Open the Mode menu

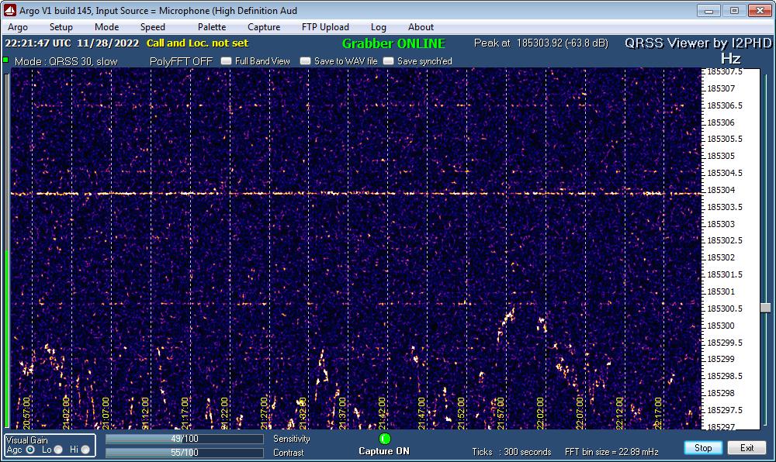[106, 27]
